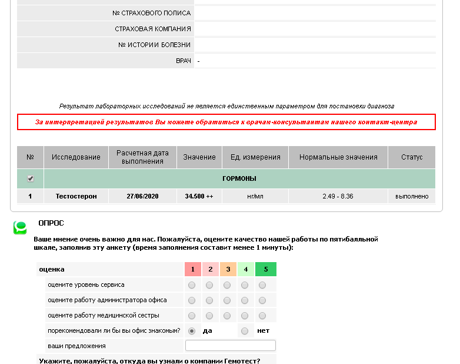Screen dimensions: 460x364
Task: Click the red-bordered doctor consultation notice
Action: [226, 122]
